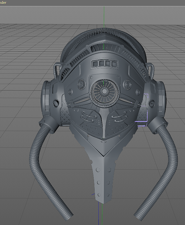Click the four-slot rectangular vent on forehead
Viewport: 185px width, 225px height.
(105, 64)
